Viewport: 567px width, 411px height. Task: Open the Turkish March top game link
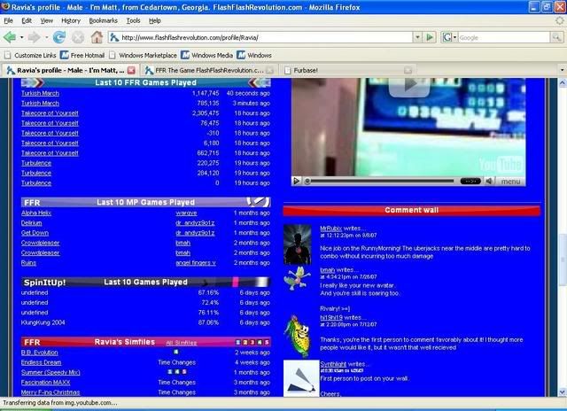click(39, 93)
